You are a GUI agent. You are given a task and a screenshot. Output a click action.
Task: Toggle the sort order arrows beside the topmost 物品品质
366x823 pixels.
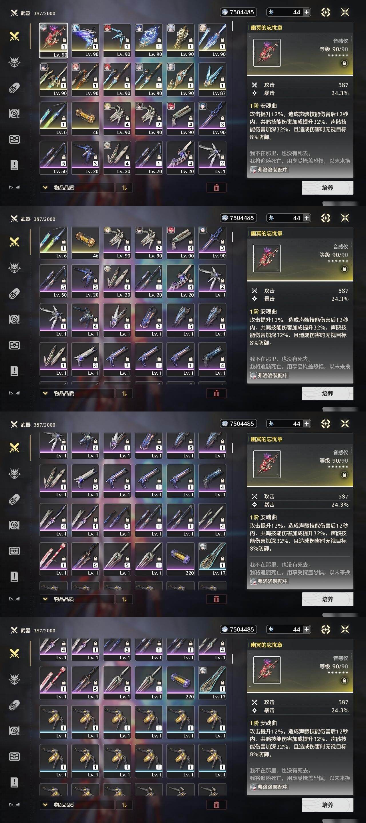124,187
